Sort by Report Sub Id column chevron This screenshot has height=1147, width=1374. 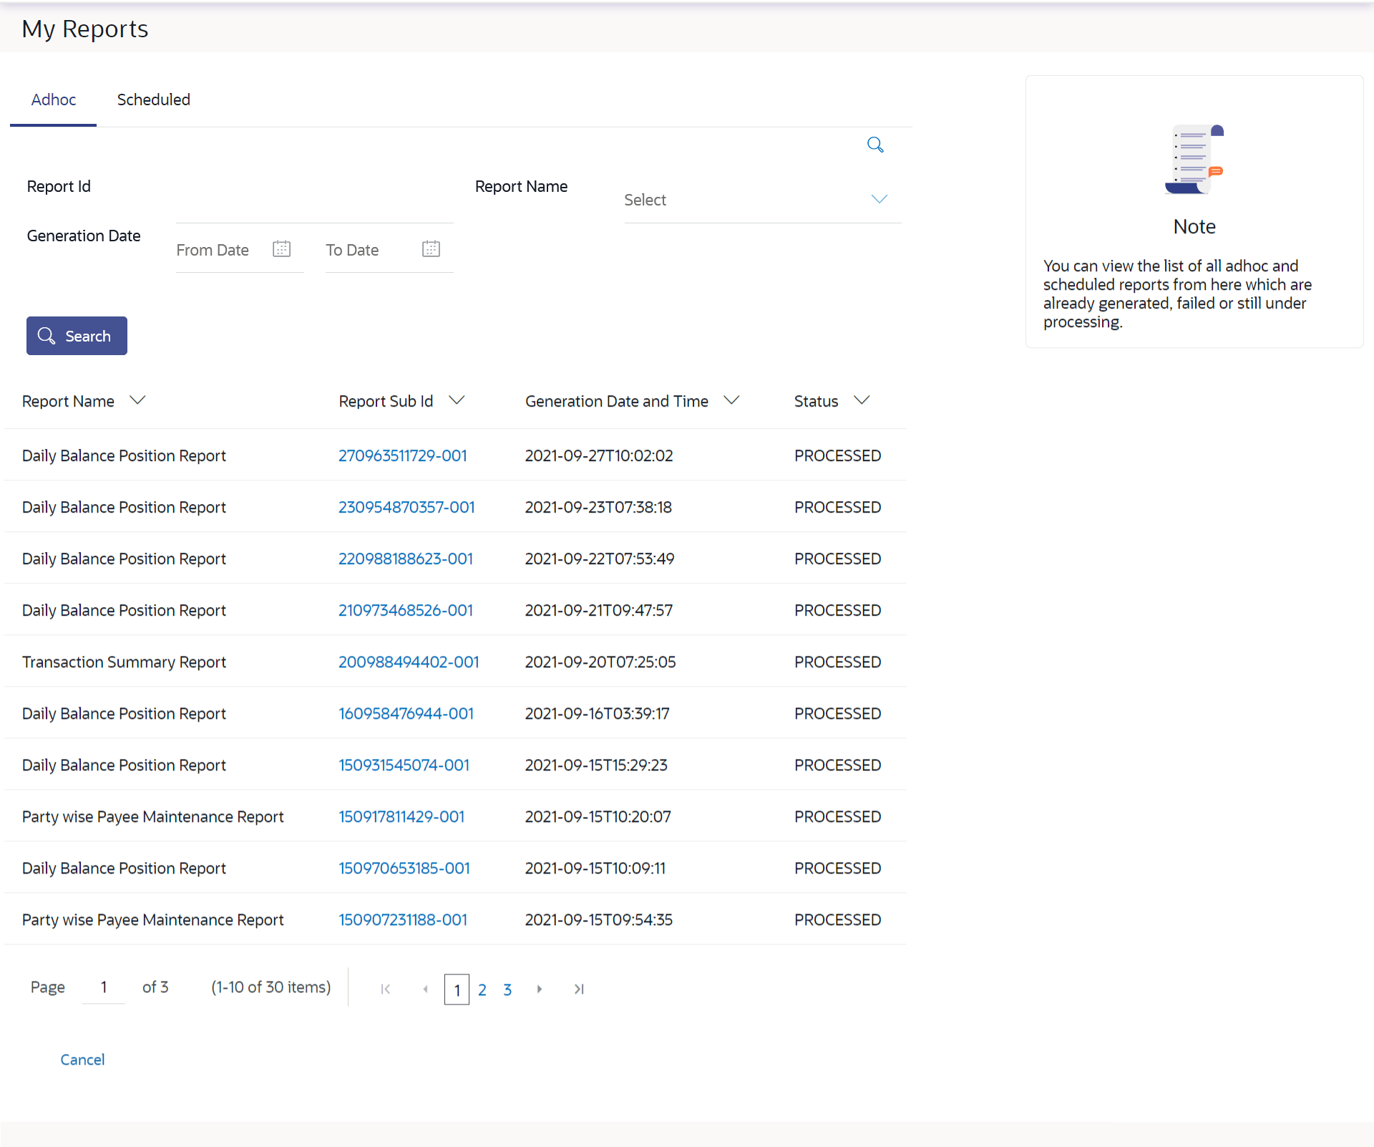point(457,400)
